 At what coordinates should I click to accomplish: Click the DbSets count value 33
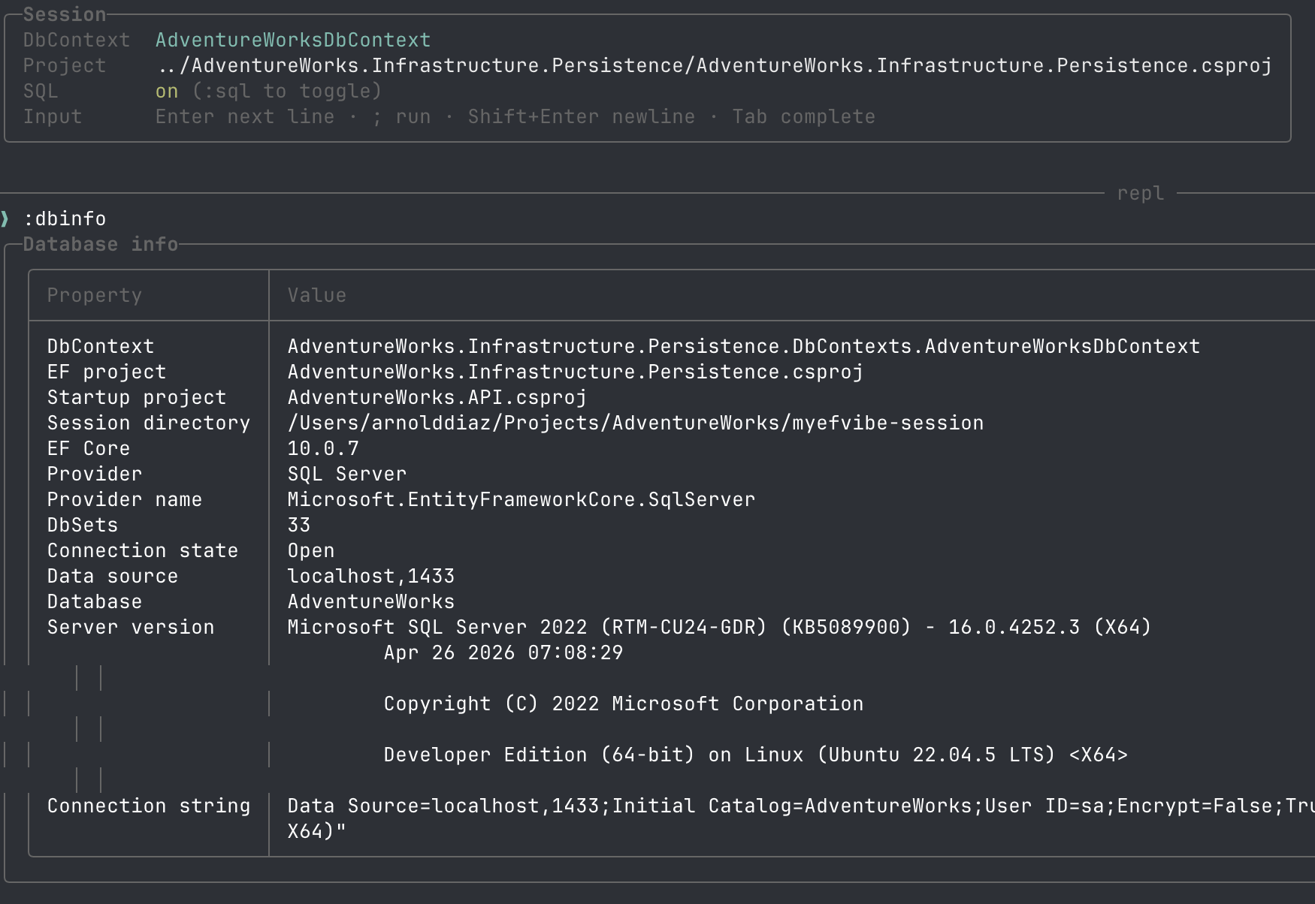pos(299,525)
